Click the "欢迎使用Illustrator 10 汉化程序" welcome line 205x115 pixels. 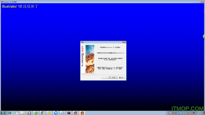(110, 47)
